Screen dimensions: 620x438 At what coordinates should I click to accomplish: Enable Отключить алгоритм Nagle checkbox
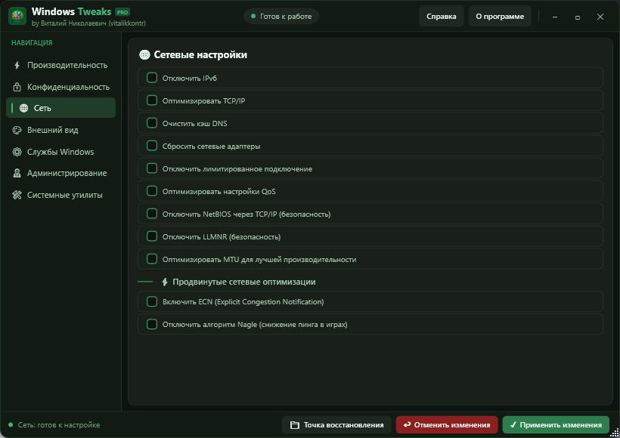pyautogui.click(x=152, y=324)
